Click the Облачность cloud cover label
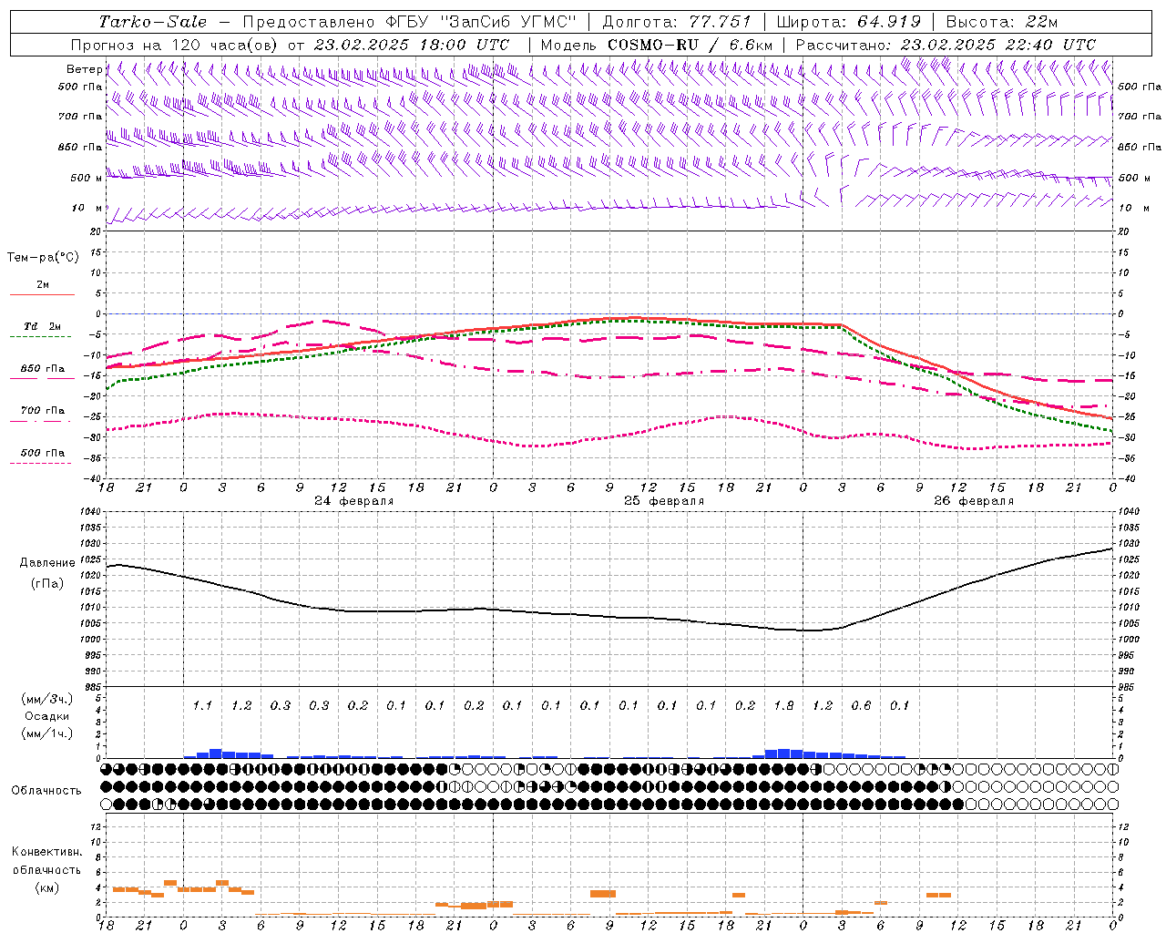The width and height of the screenshot is (1166, 933). pos(46,790)
